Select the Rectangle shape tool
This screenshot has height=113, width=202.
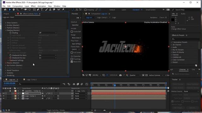(x=34, y=10)
